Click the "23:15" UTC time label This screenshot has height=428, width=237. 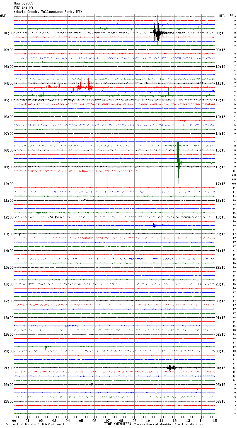click(221, 284)
